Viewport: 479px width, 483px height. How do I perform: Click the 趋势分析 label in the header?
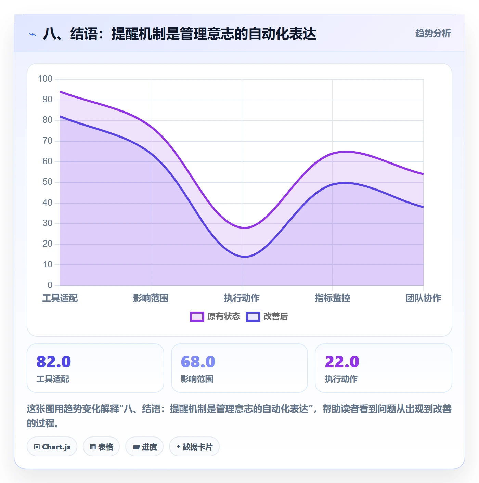tap(433, 33)
